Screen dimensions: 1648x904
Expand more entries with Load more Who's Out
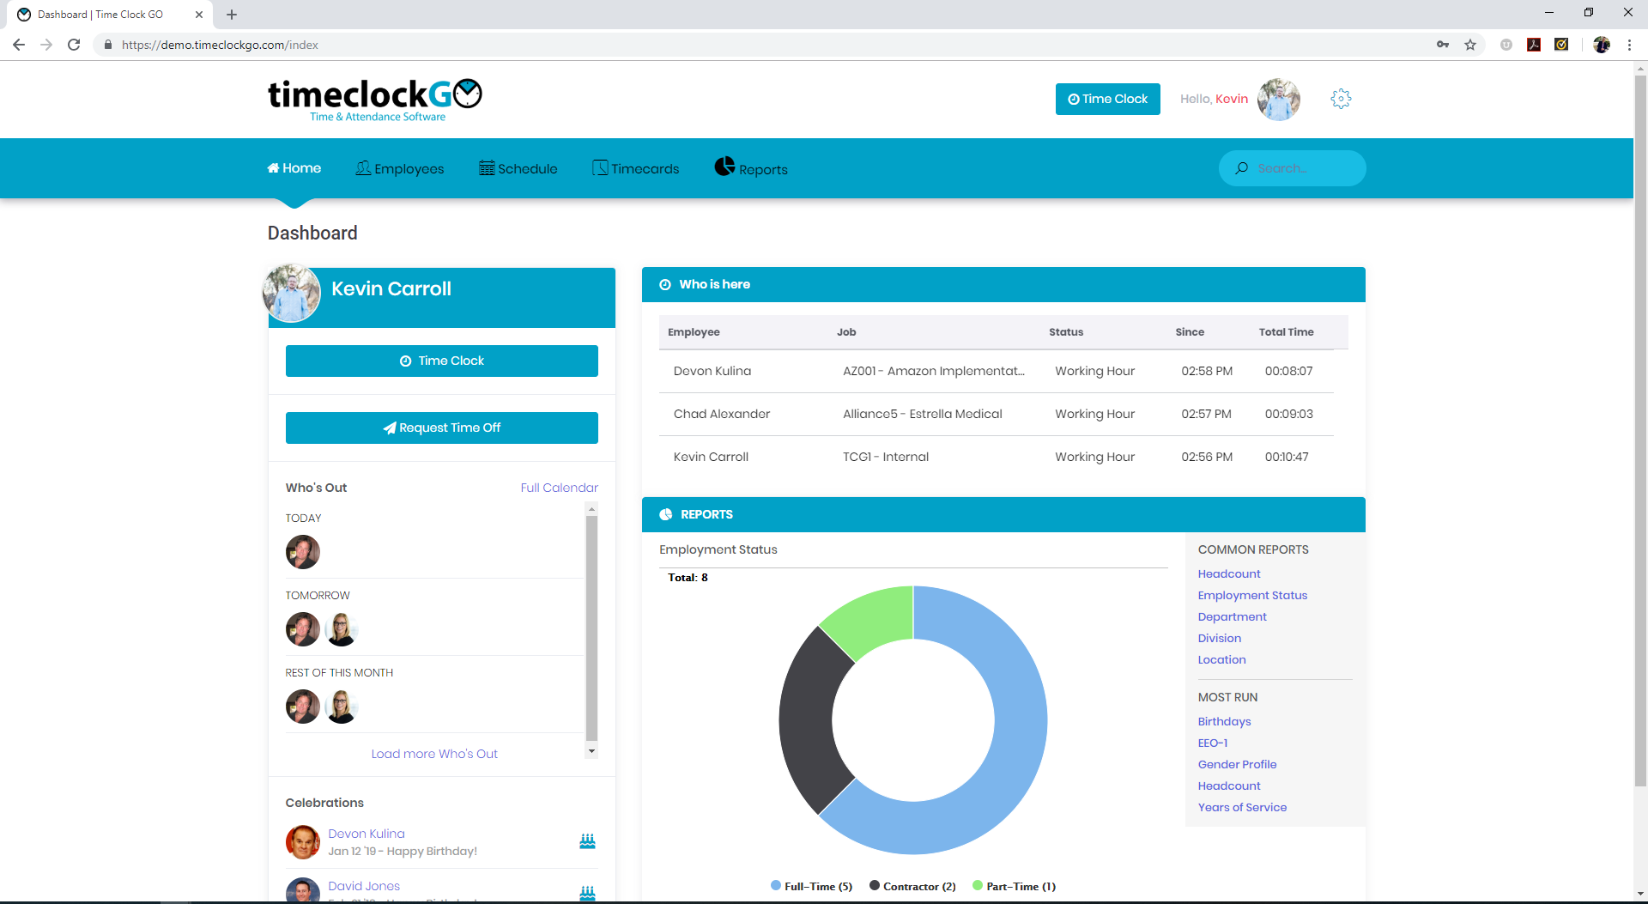coord(434,753)
